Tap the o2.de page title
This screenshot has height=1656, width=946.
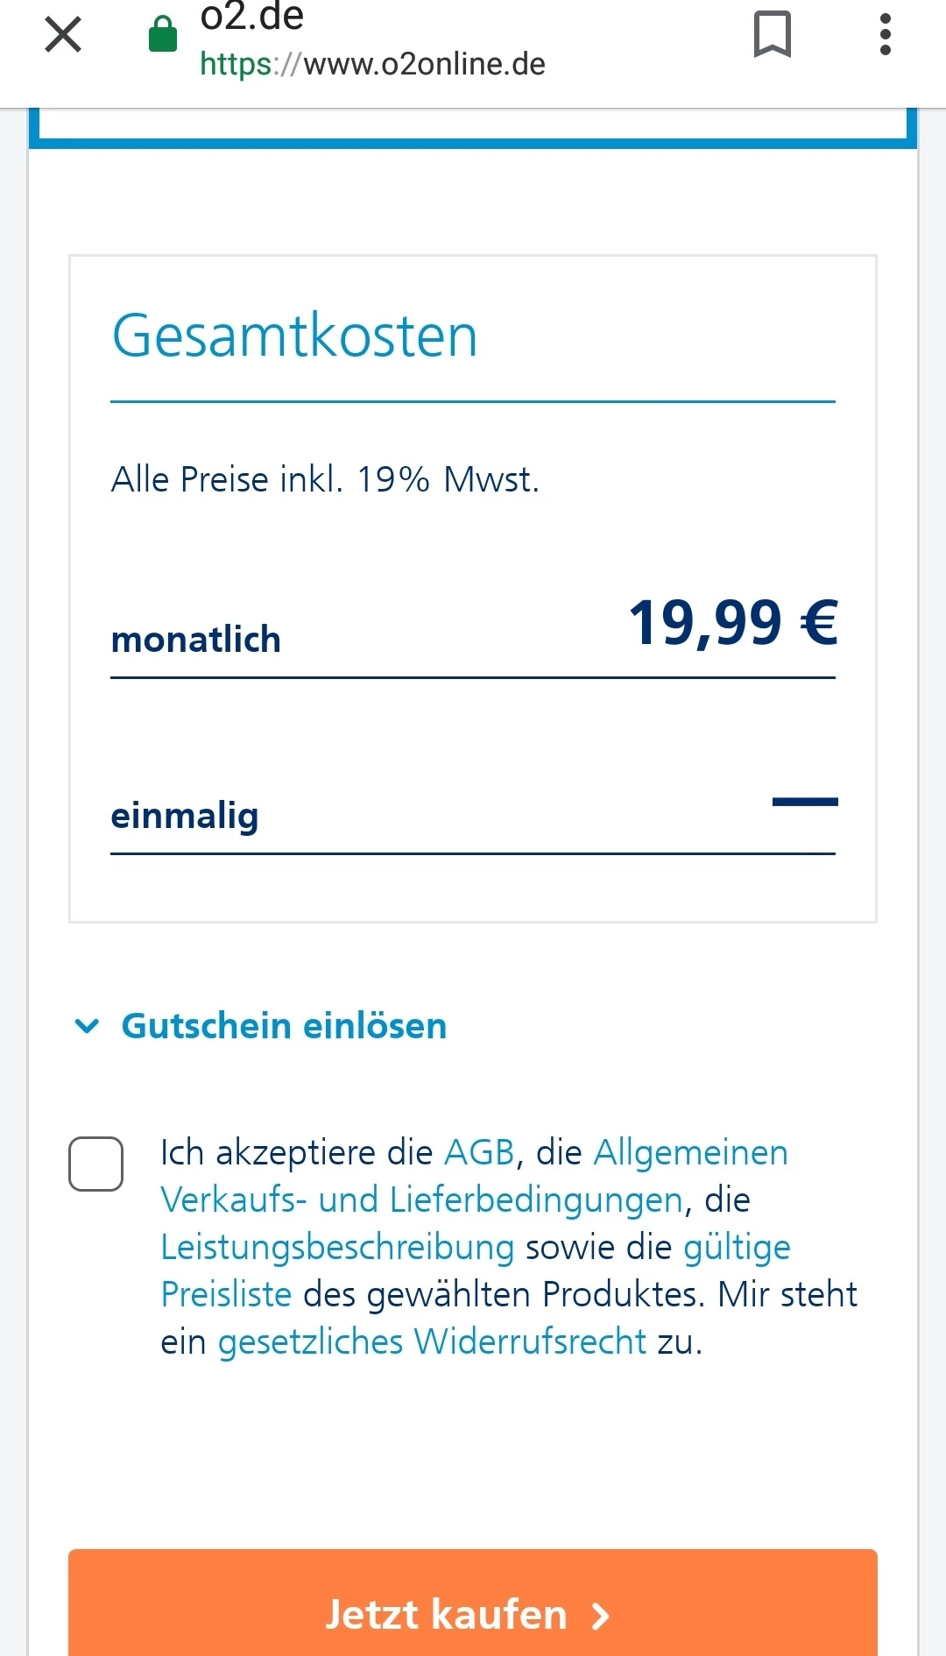click(x=252, y=16)
